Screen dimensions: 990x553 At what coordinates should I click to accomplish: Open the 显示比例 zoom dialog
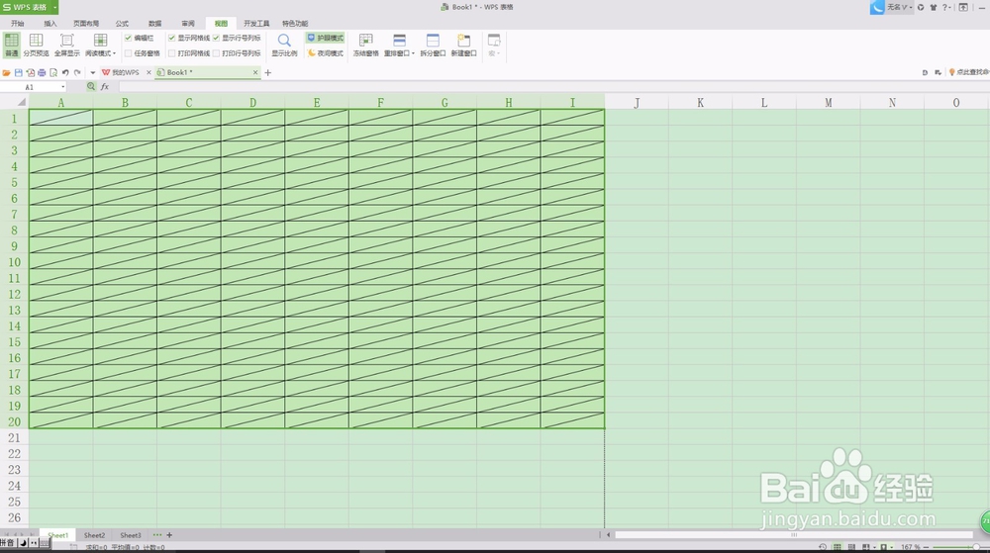284,45
